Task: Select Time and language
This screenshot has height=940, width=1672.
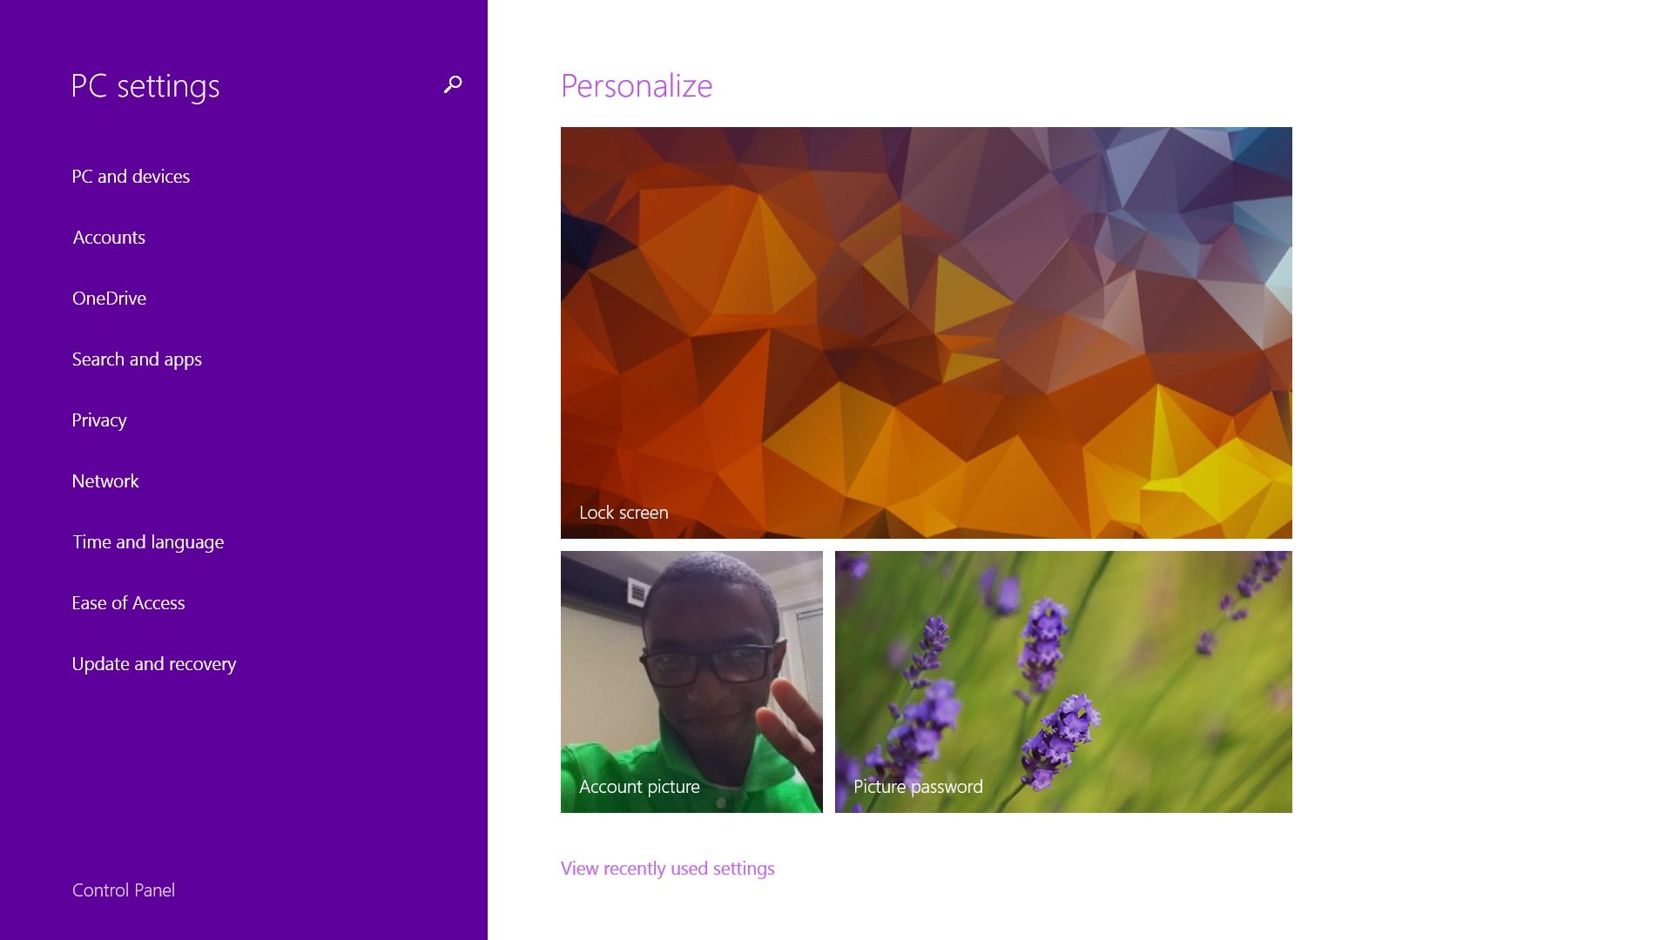Action: point(148,541)
